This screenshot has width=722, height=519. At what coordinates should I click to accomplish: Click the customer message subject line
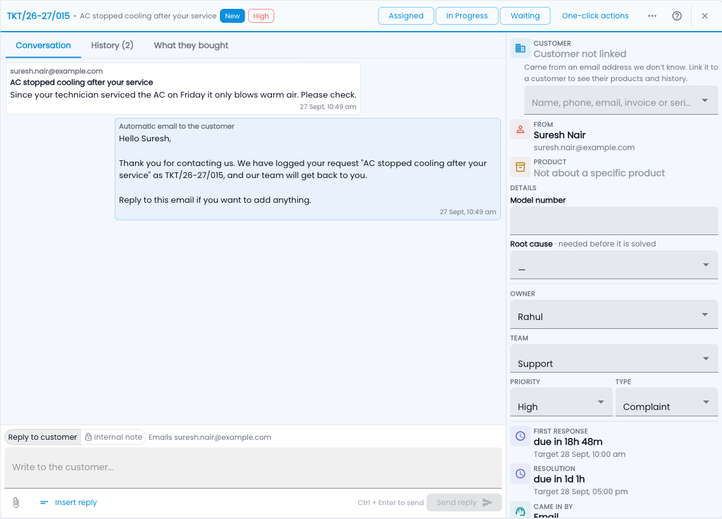click(x=82, y=82)
